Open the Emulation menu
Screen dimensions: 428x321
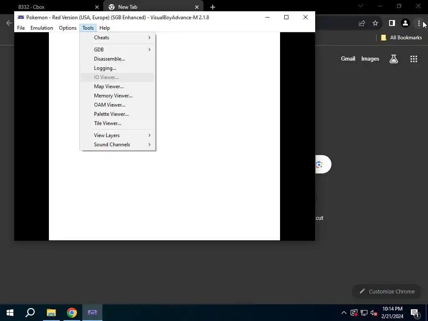click(41, 28)
